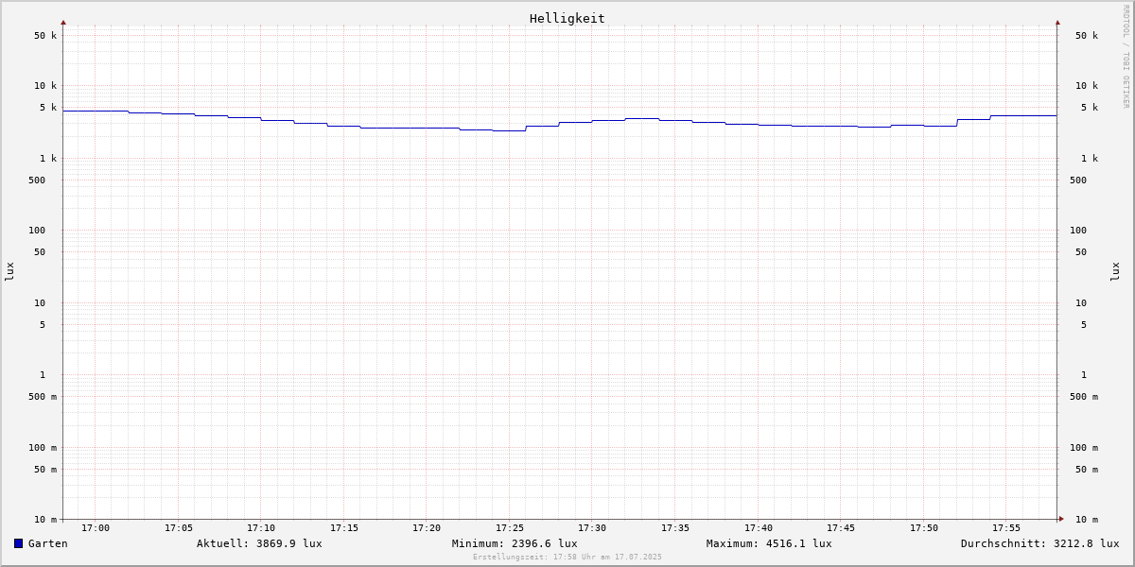Click the 17:00 time axis label
1135x567 pixels.
tap(96, 528)
